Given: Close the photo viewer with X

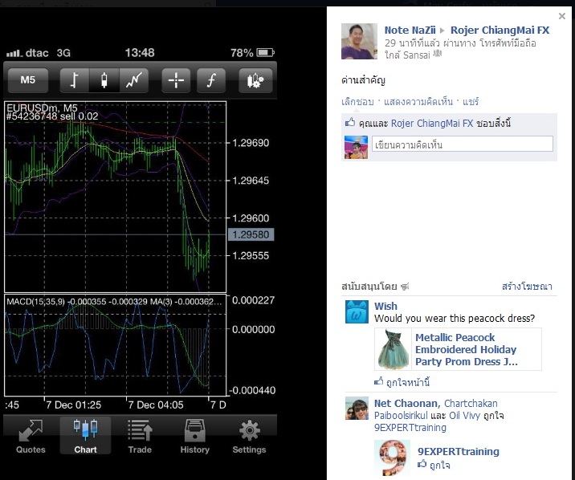Looking at the screenshot, I should click(562, 16).
